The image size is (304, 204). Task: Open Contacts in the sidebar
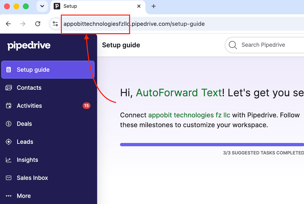point(48,88)
